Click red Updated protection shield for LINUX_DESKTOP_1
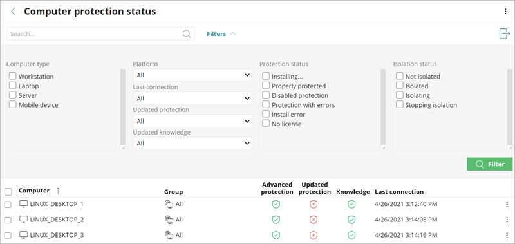Image resolution: width=515 pixels, height=244 pixels. click(x=314, y=204)
